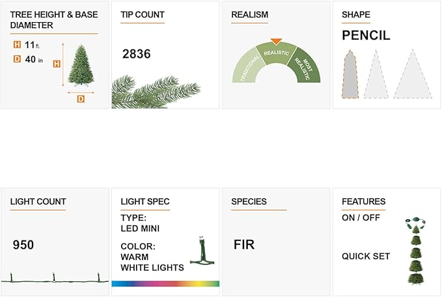Image resolution: width=442 pixels, height=297 pixels.
Task: Select the medium-width tree shape silhouette
Action: coord(375,74)
